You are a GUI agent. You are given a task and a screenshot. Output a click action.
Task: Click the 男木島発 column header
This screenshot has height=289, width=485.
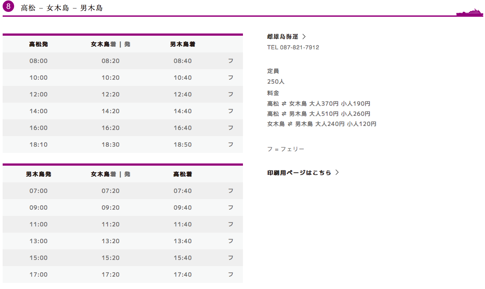pos(38,174)
